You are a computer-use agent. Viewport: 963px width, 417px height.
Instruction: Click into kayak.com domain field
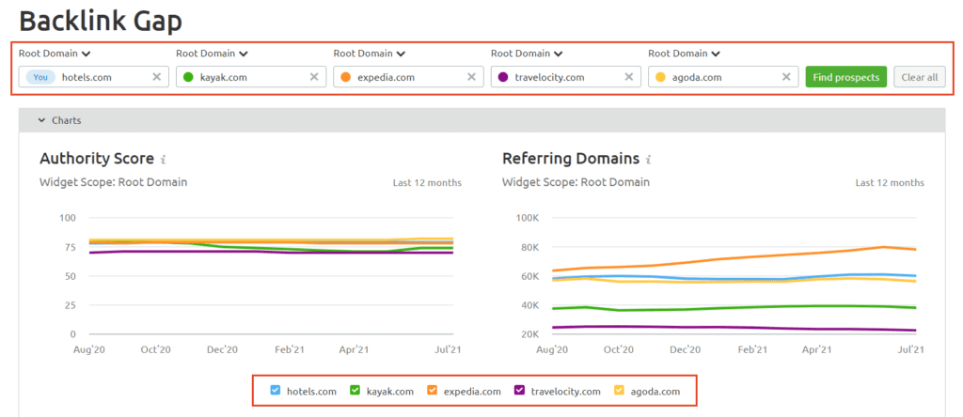(x=250, y=77)
